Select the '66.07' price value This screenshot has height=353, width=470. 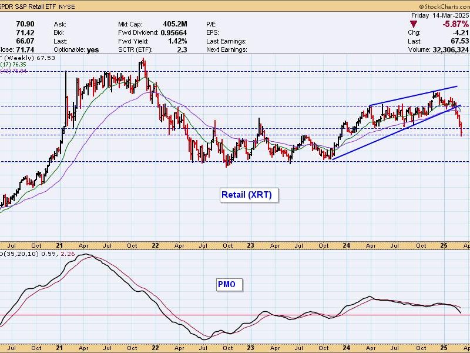click(x=25, y=41)
